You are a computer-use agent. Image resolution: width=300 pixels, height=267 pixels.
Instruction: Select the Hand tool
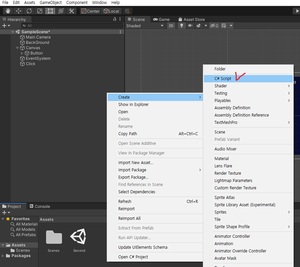[8, 11]
